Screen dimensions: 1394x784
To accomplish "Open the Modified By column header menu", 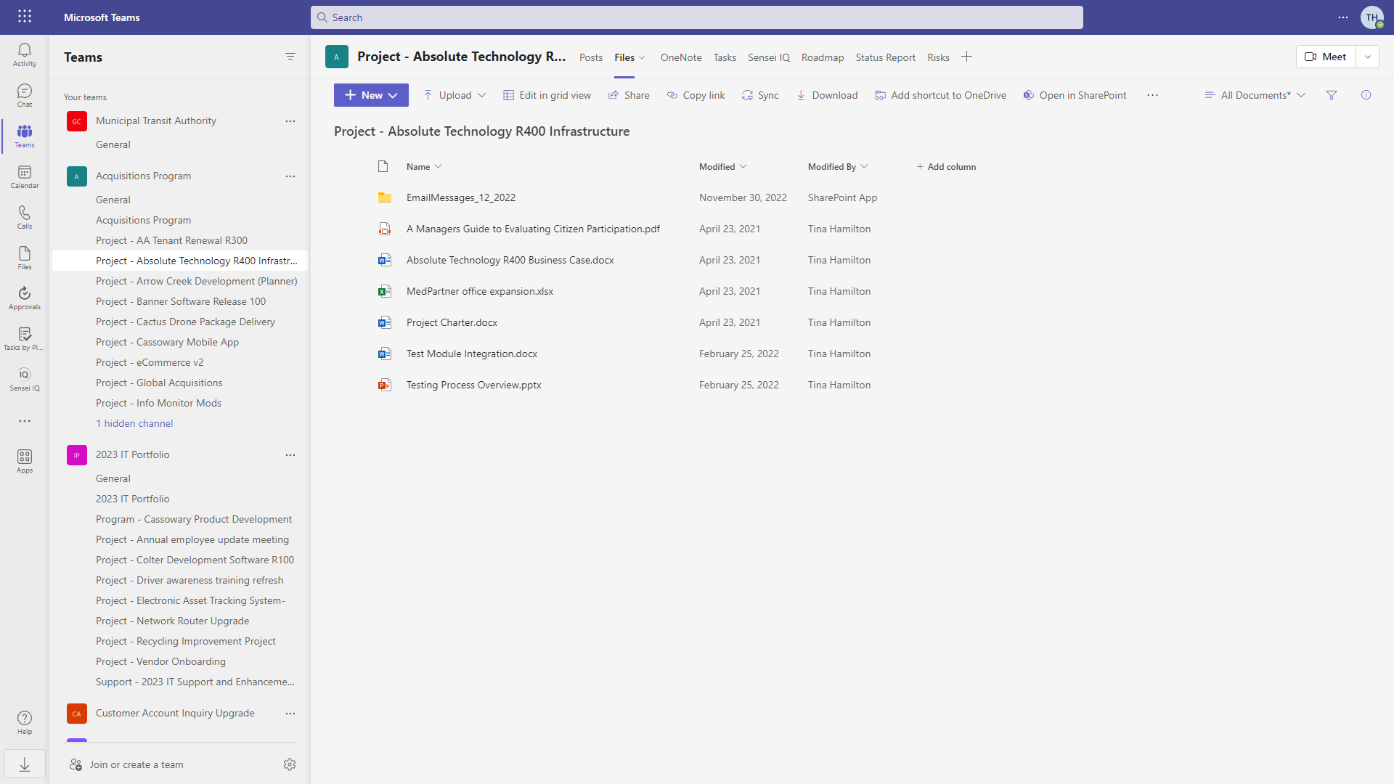I will click(x=838, y=167).
